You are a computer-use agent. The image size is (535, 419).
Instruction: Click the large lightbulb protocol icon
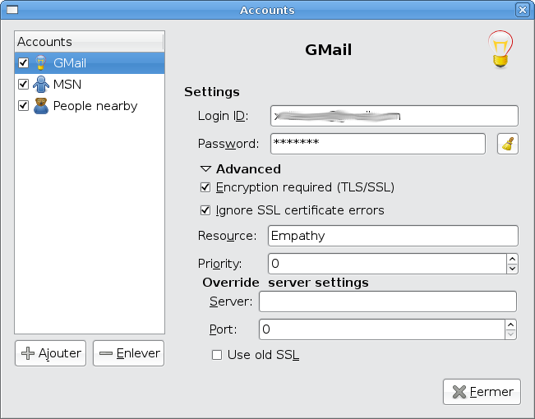pos(500,51)
